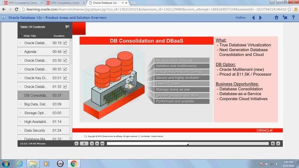Toggle the checkbox for first Oracle Datab... 00:19
299x168 pixels.
tap(65, 43)
